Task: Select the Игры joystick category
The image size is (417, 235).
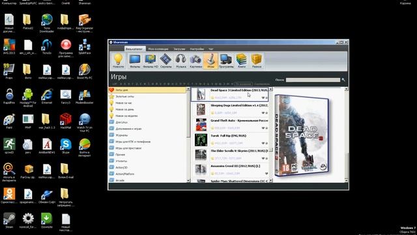Action: pos(210,61)
